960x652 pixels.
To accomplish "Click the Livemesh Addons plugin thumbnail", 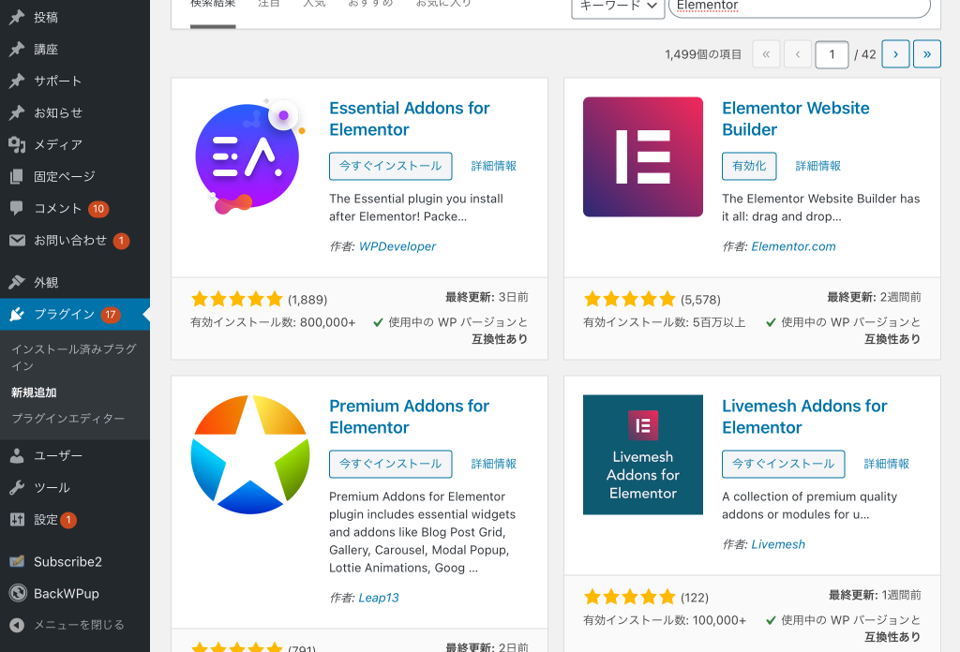I will [642, 454].
